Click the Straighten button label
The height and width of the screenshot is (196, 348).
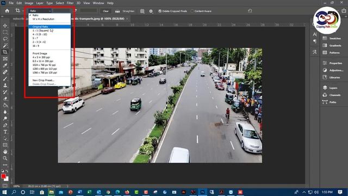(x=128, y=11)
